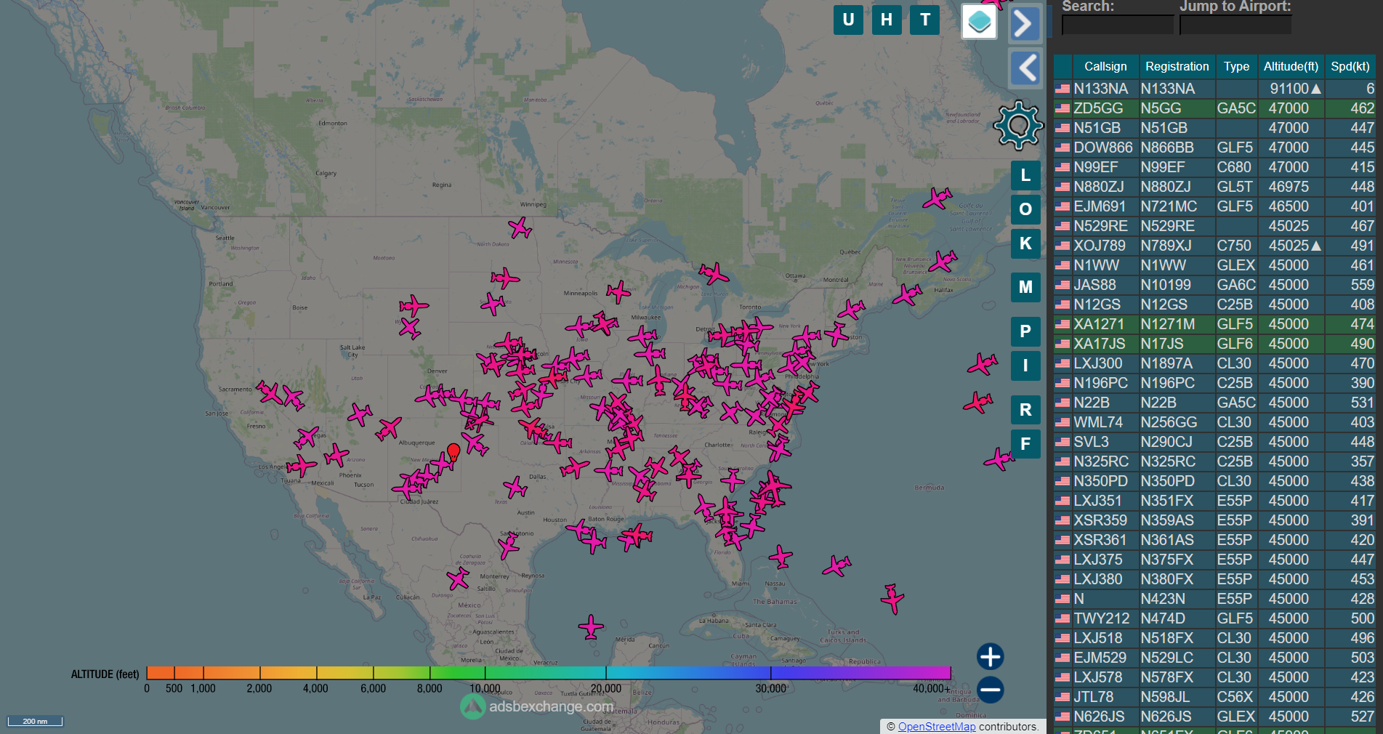
Task: Select the XSR359 aircraft row
Action: (1214, 520)
